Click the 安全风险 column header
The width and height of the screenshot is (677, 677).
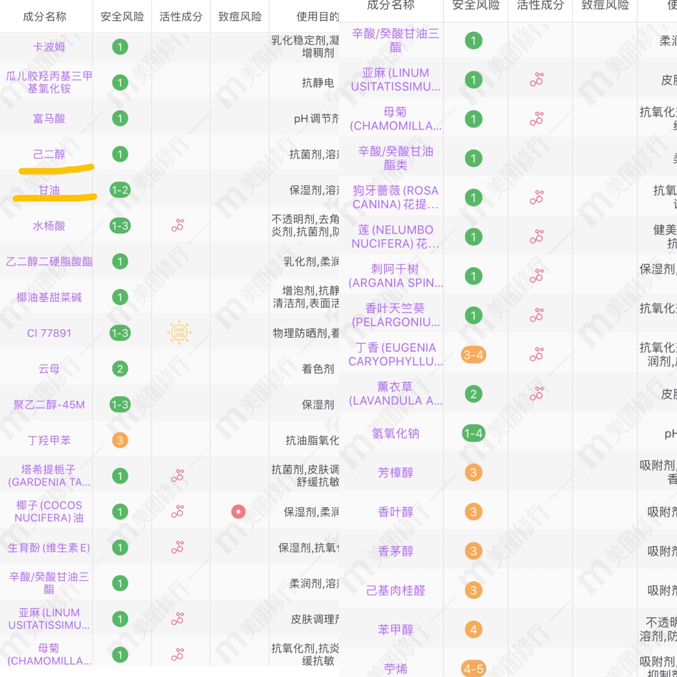point(122,16)
